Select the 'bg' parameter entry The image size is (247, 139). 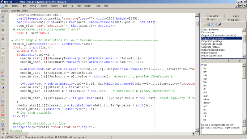(x=205, y=68)
